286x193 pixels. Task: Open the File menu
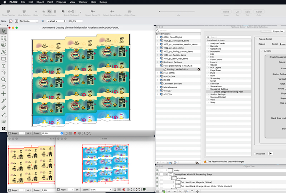tap(23, 2)
